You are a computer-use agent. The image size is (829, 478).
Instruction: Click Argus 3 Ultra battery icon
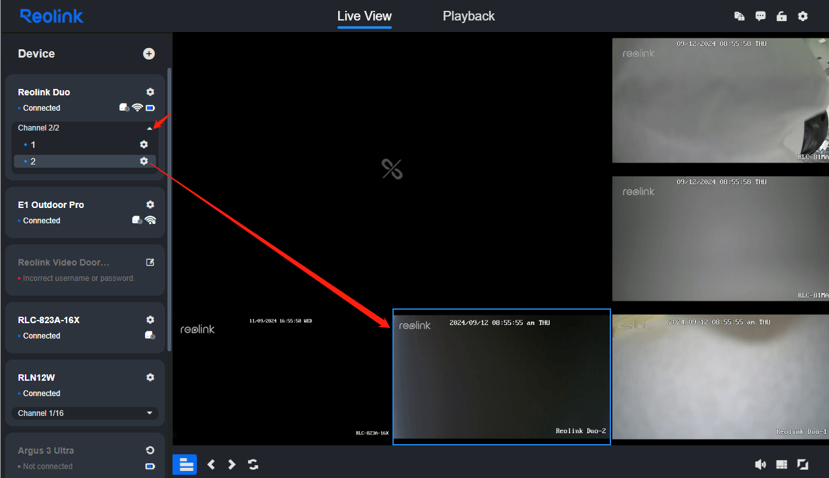click(150, 466)
